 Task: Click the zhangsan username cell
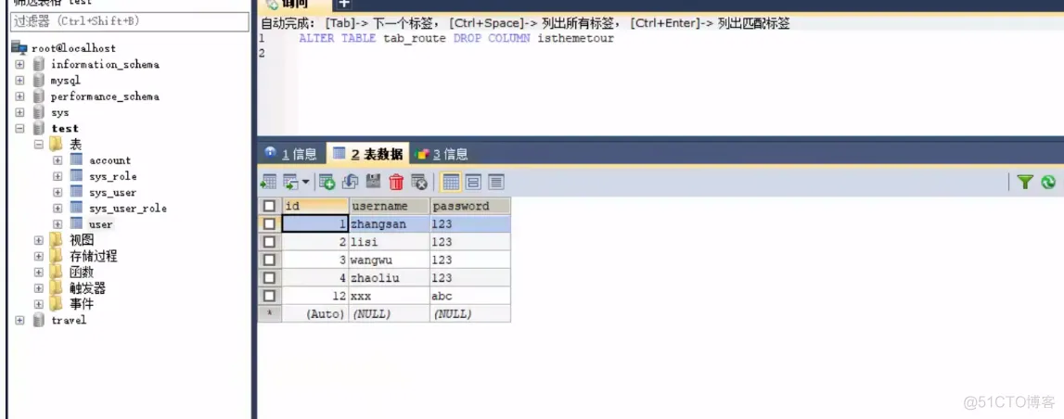(390, 223)
